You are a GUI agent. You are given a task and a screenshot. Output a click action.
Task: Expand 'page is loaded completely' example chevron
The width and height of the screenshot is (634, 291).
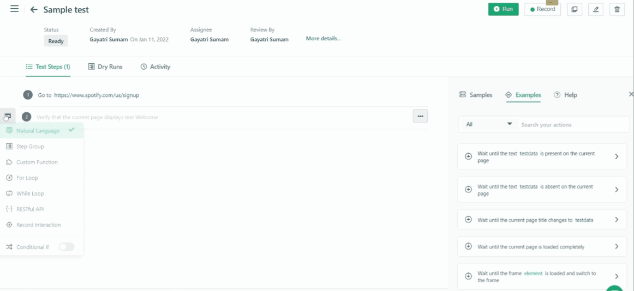[x=617, y=246]
